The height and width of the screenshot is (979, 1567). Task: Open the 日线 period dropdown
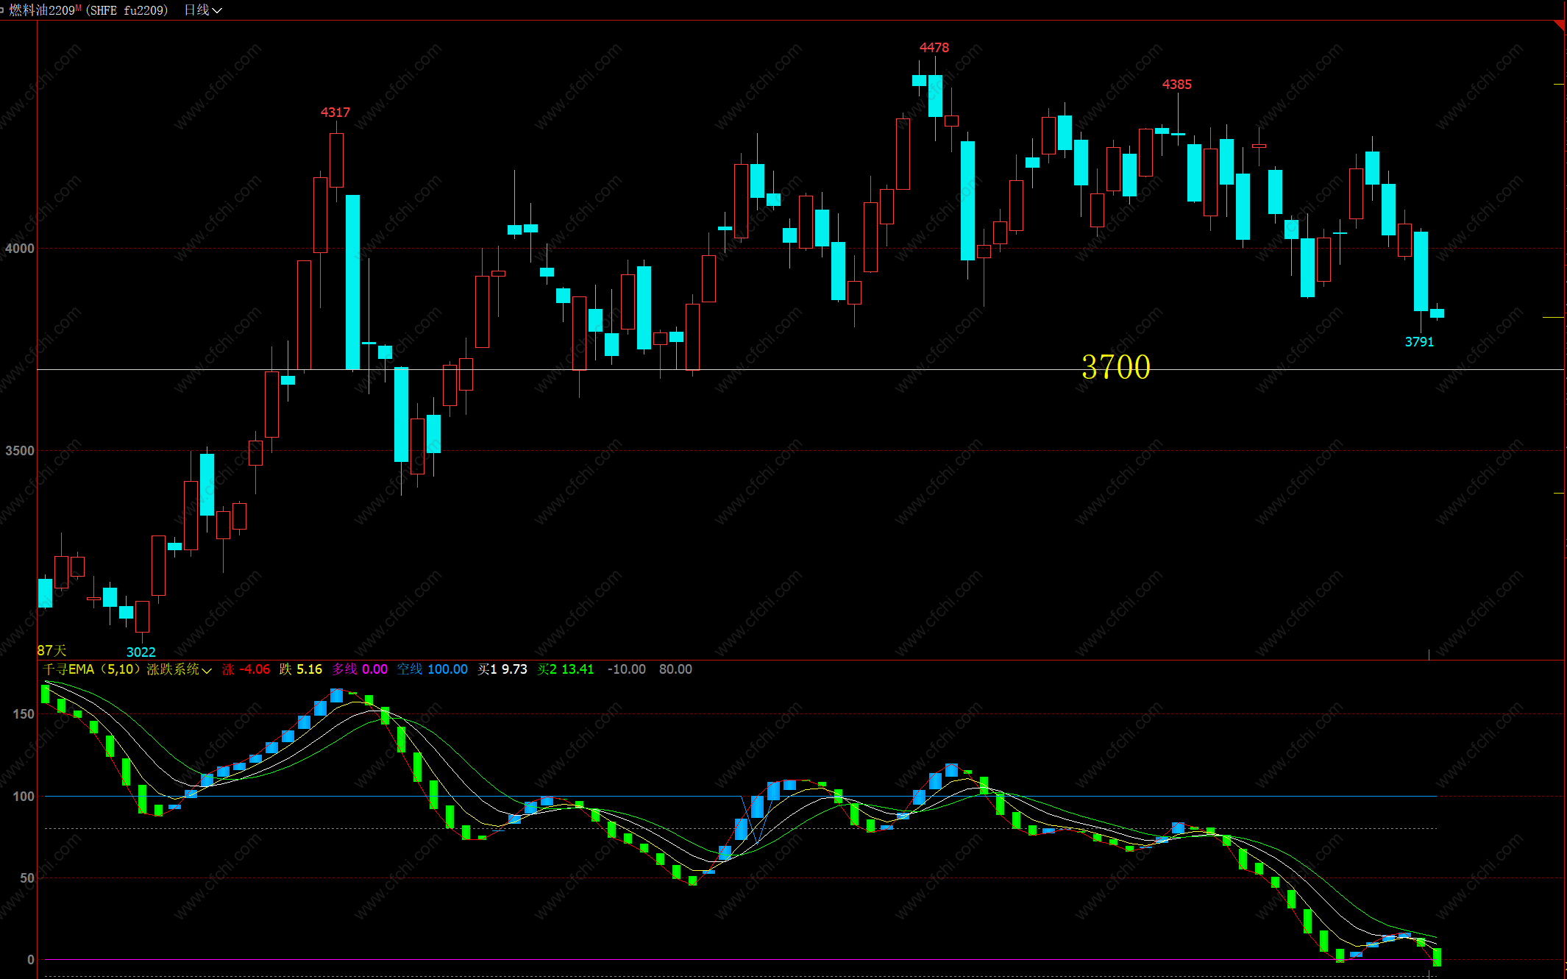click(x=203, y=10)
